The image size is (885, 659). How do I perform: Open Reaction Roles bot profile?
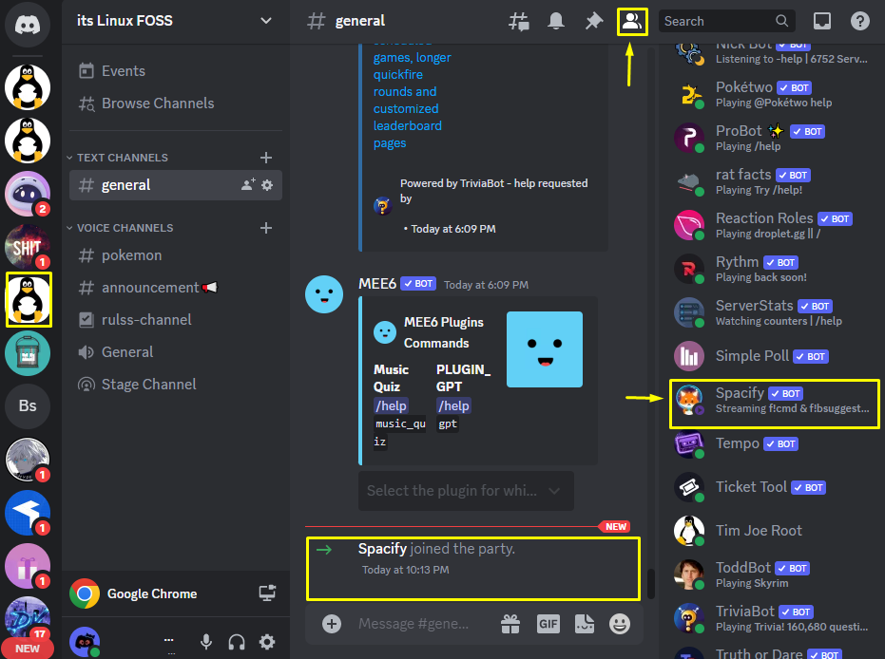pyautogui.click(x=772, y=225)
